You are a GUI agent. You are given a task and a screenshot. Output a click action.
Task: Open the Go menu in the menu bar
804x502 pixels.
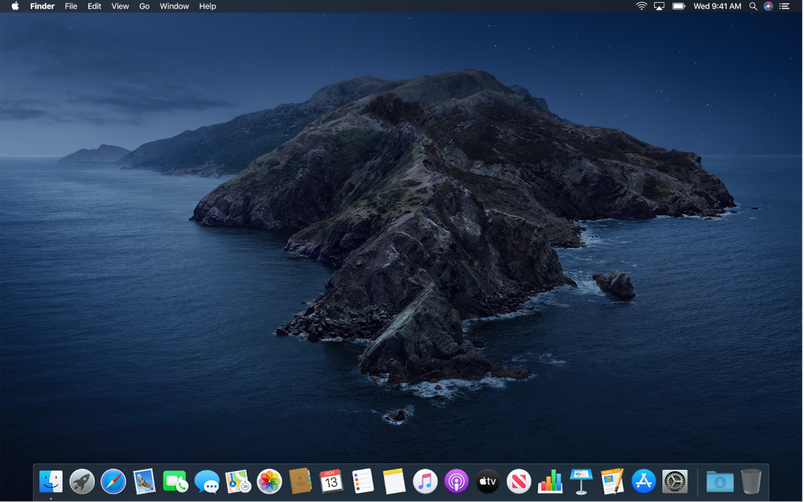point(144,6)
